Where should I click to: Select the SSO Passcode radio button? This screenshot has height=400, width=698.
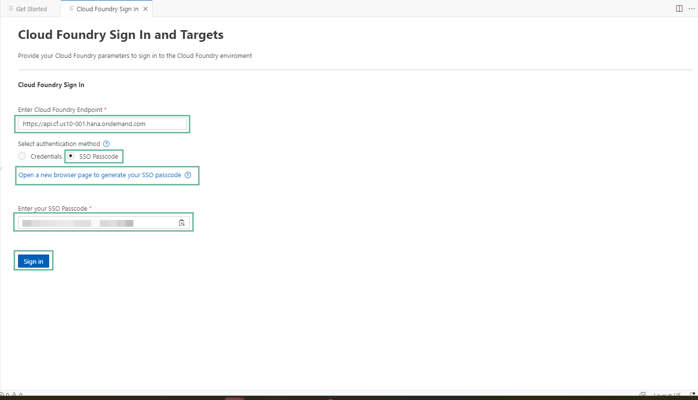coord(71,156)
